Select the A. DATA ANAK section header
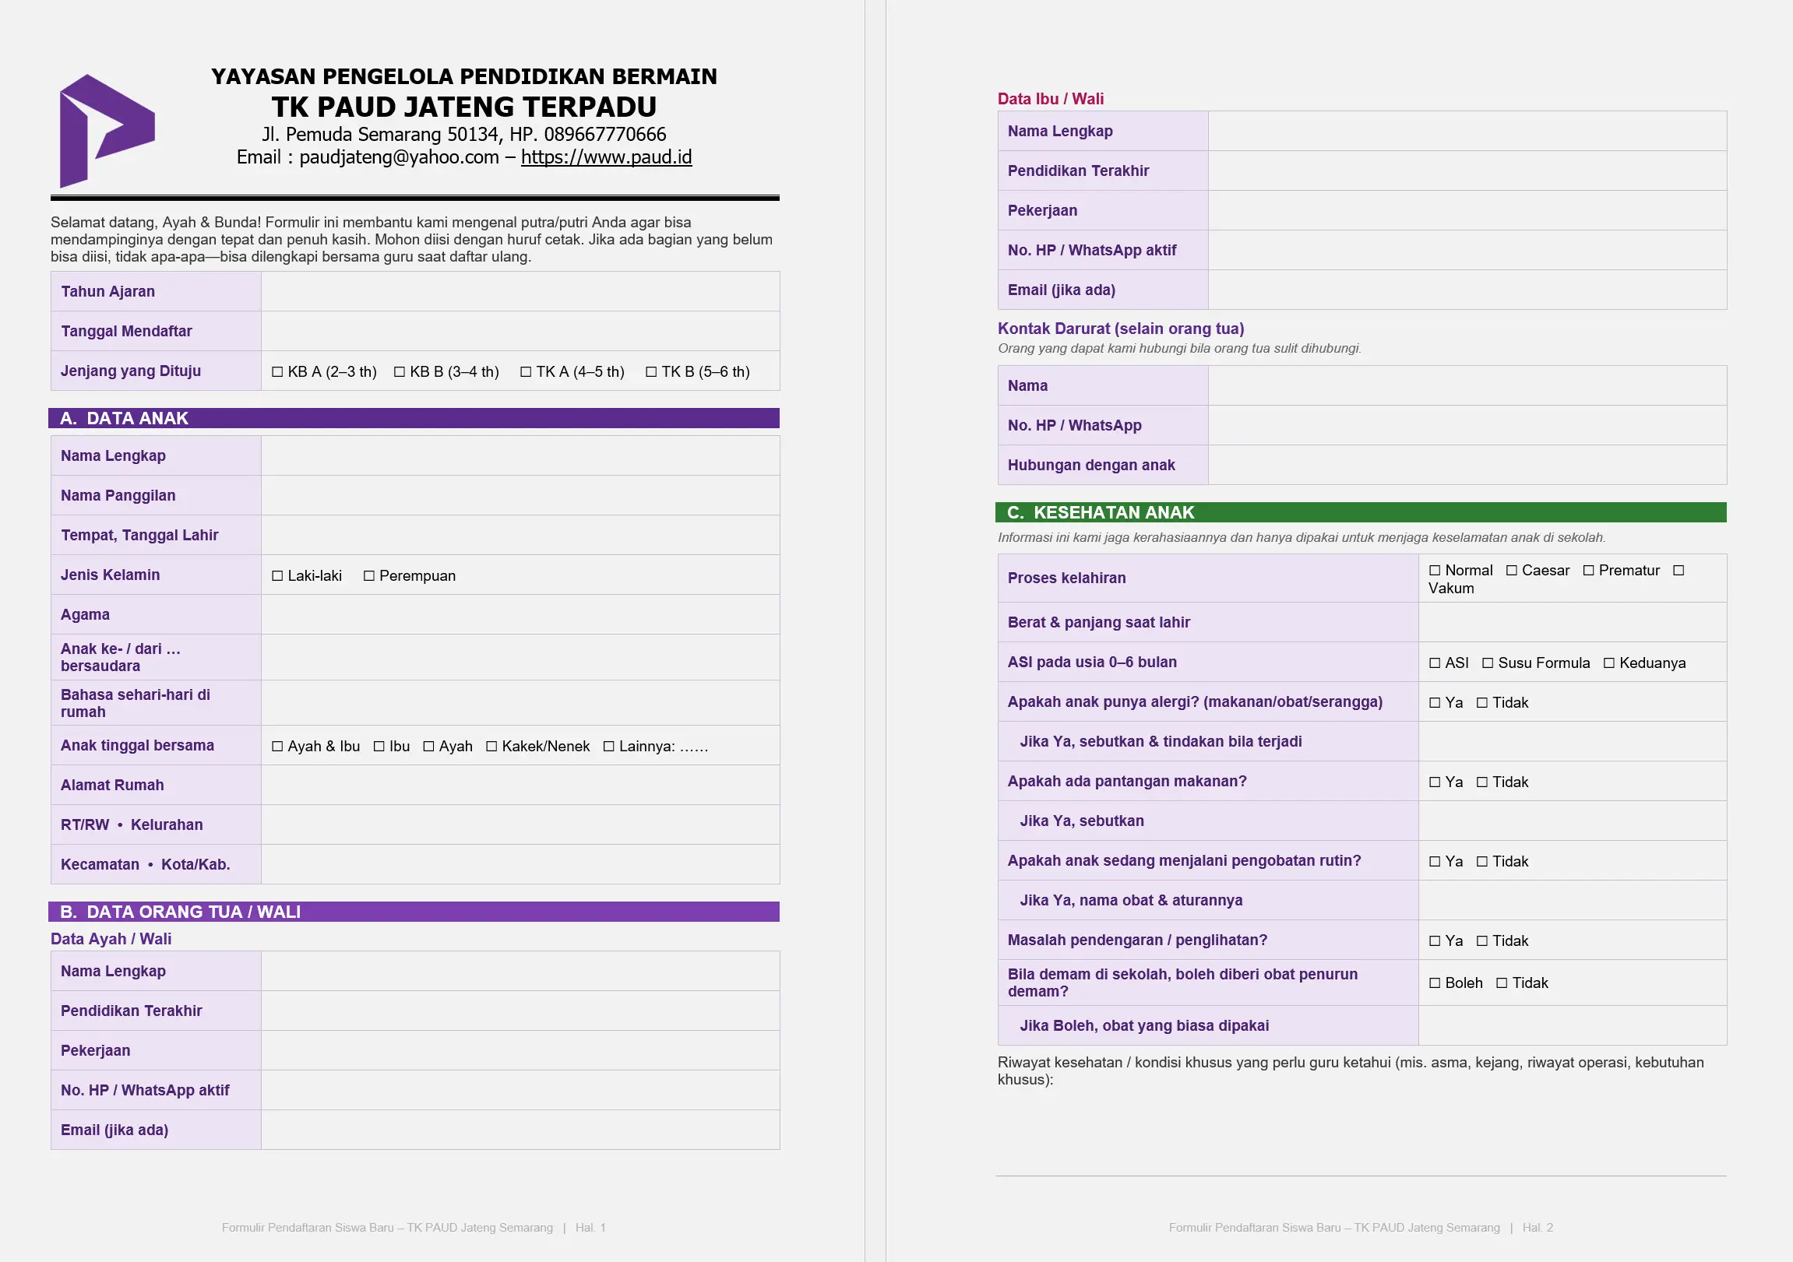The image size is (1793, 1262). (414, 418)
